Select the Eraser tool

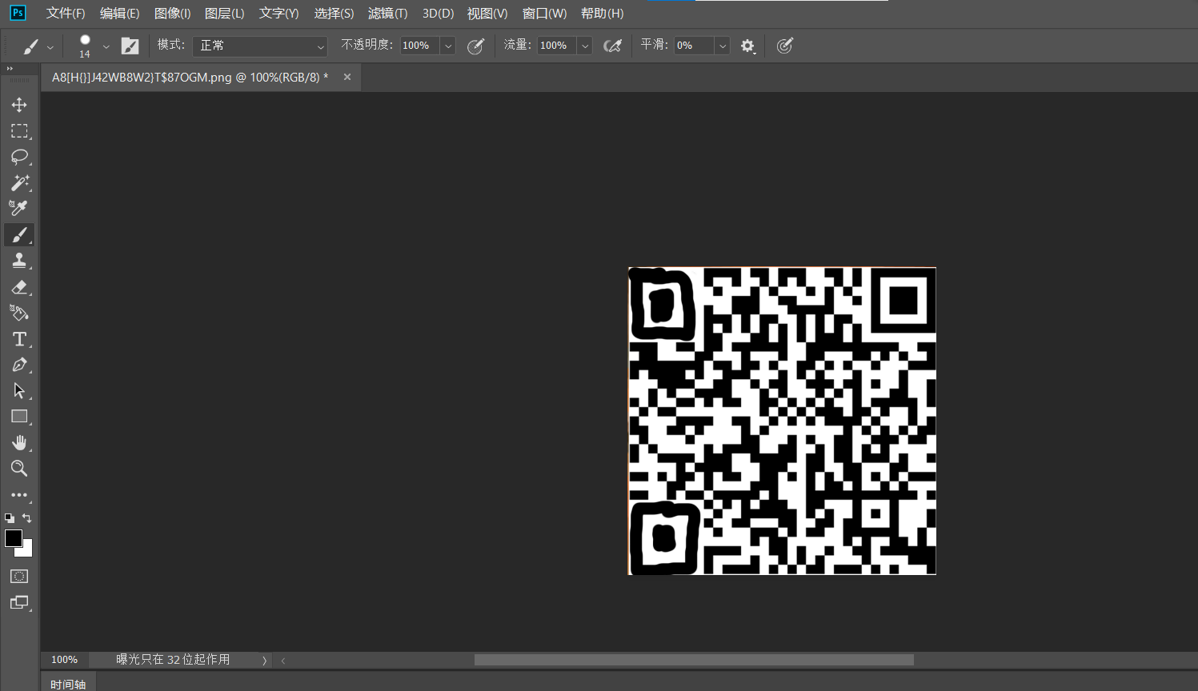[x=19, y=287]
